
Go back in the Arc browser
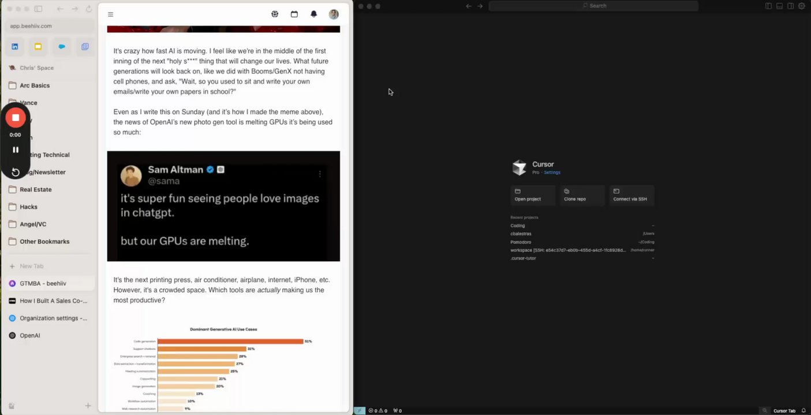click(61, 9)
